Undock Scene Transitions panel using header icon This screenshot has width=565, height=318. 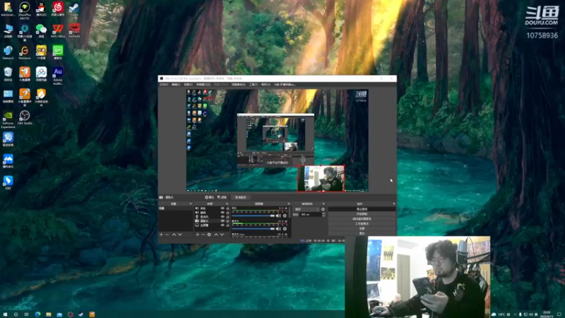coord(323,204)
